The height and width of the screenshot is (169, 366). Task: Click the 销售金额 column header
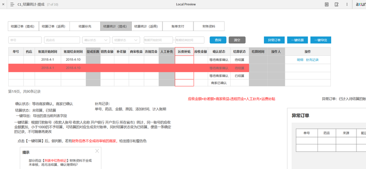[x=108, y=52]
